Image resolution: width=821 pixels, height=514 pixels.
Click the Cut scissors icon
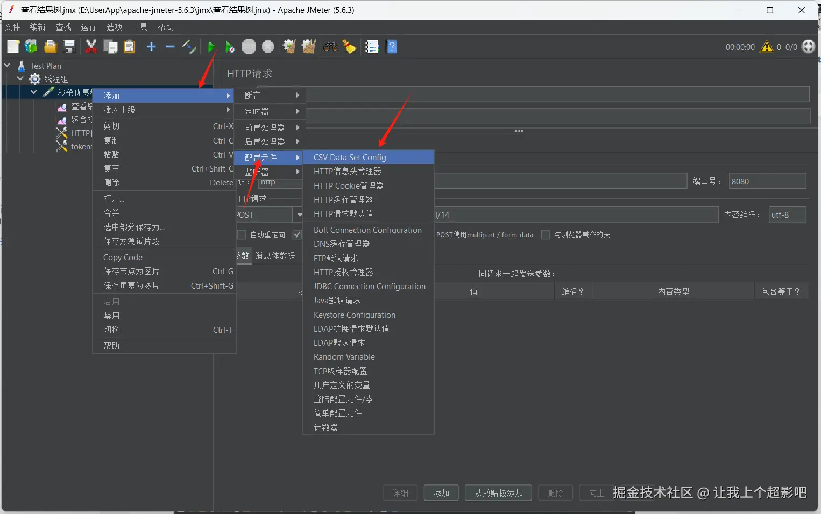coord(91,47)
